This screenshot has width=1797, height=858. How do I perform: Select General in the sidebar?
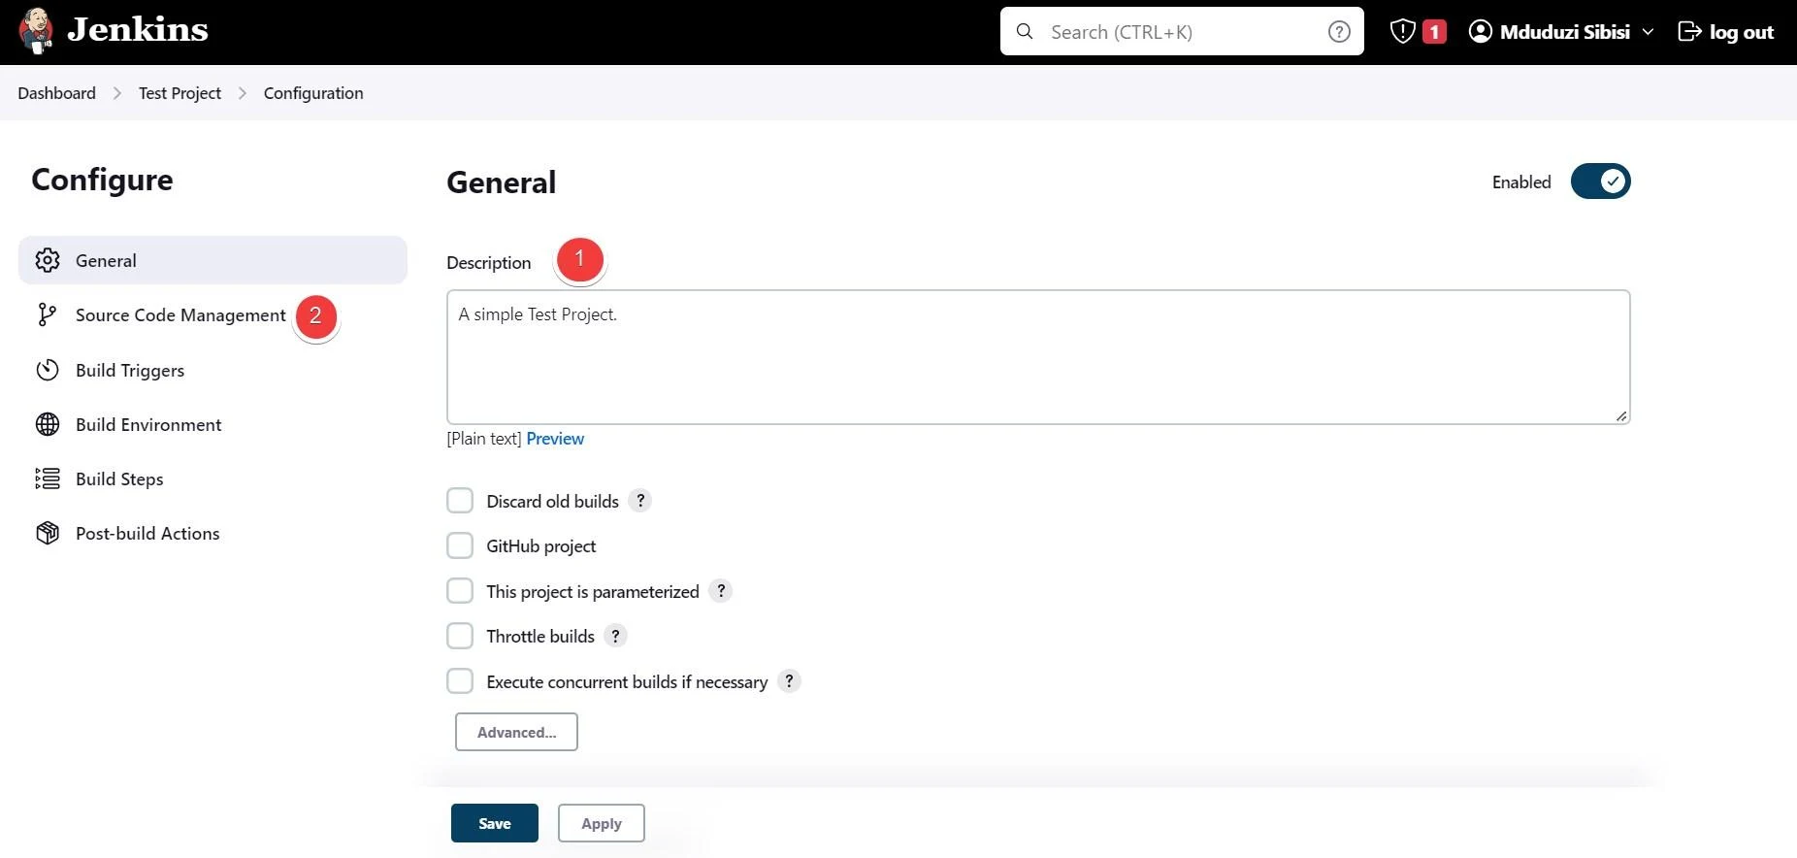pos(212,260)
